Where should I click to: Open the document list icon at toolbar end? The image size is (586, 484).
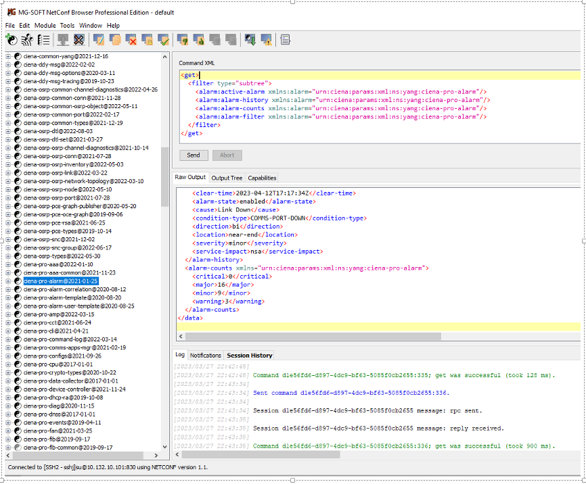pyautogui.click(x=285, y=40)
